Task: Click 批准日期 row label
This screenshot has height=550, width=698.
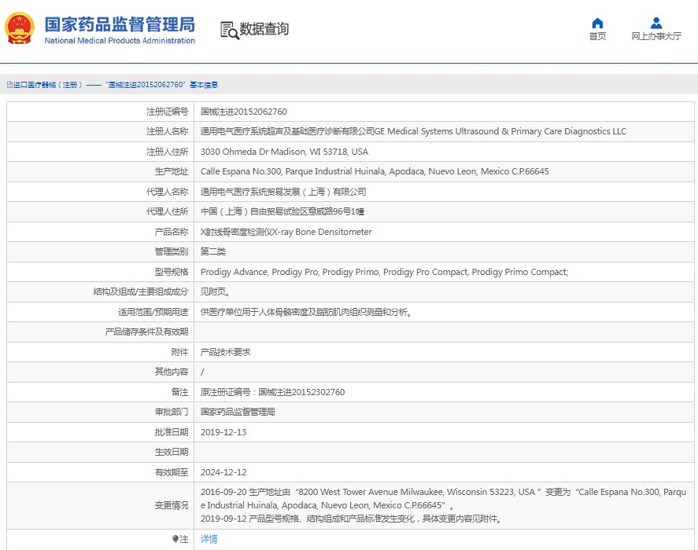Action: (x=172, y=432)
